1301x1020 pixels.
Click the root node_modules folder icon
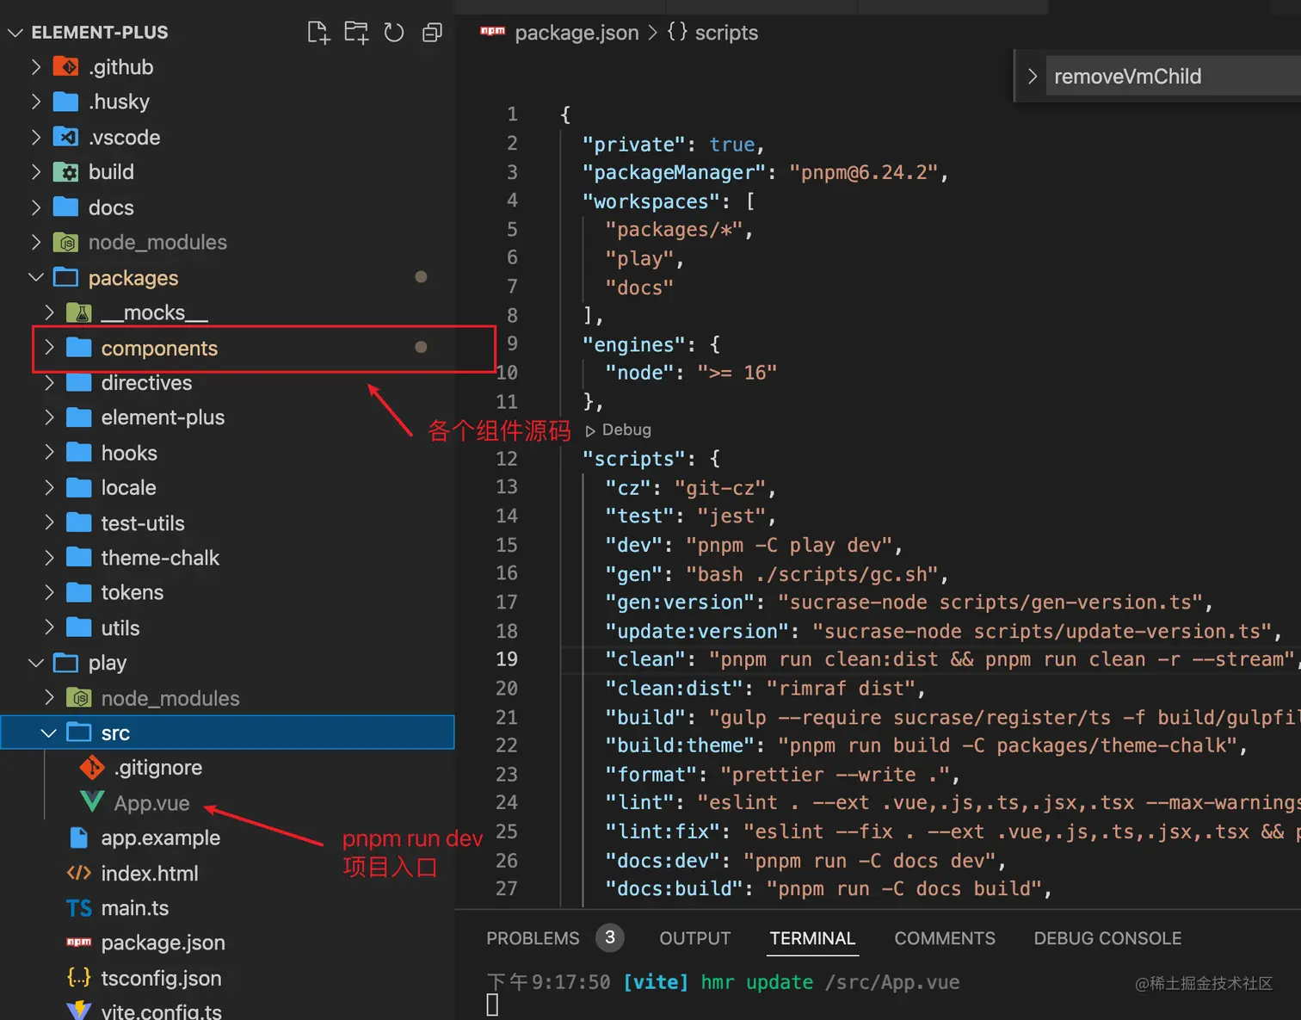66,243
